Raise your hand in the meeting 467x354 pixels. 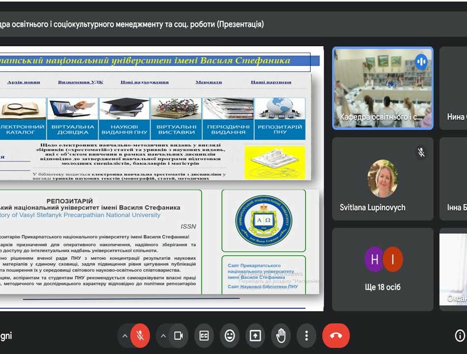point(281,336)
